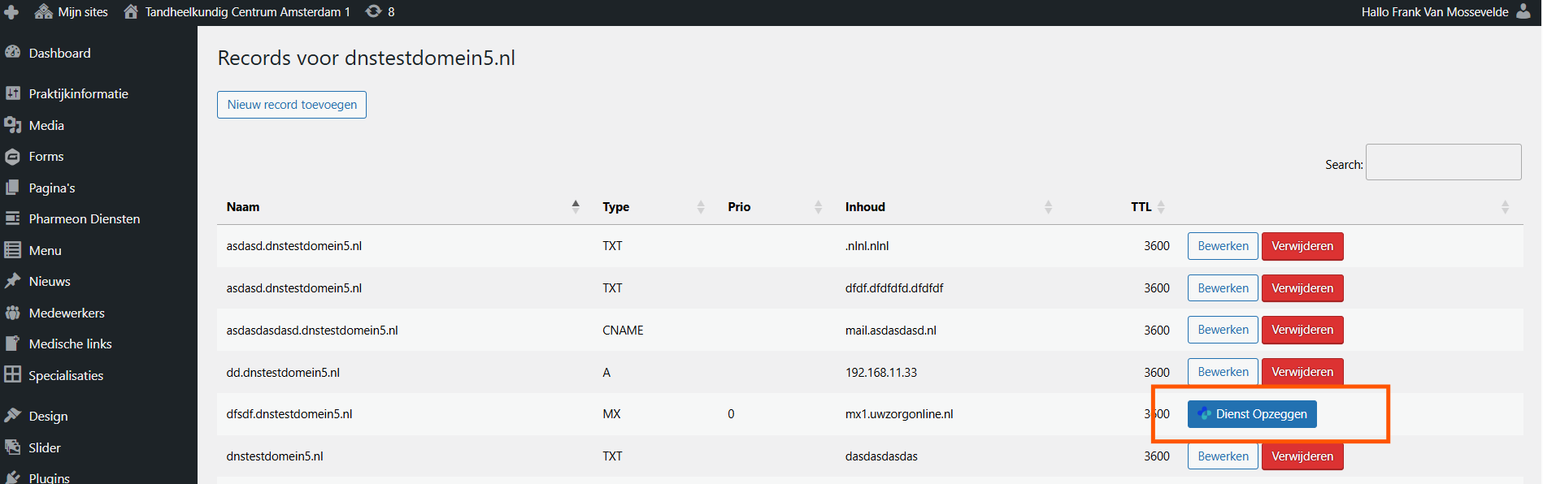
Task: Open the Design menu item
Action: [48, 416]
